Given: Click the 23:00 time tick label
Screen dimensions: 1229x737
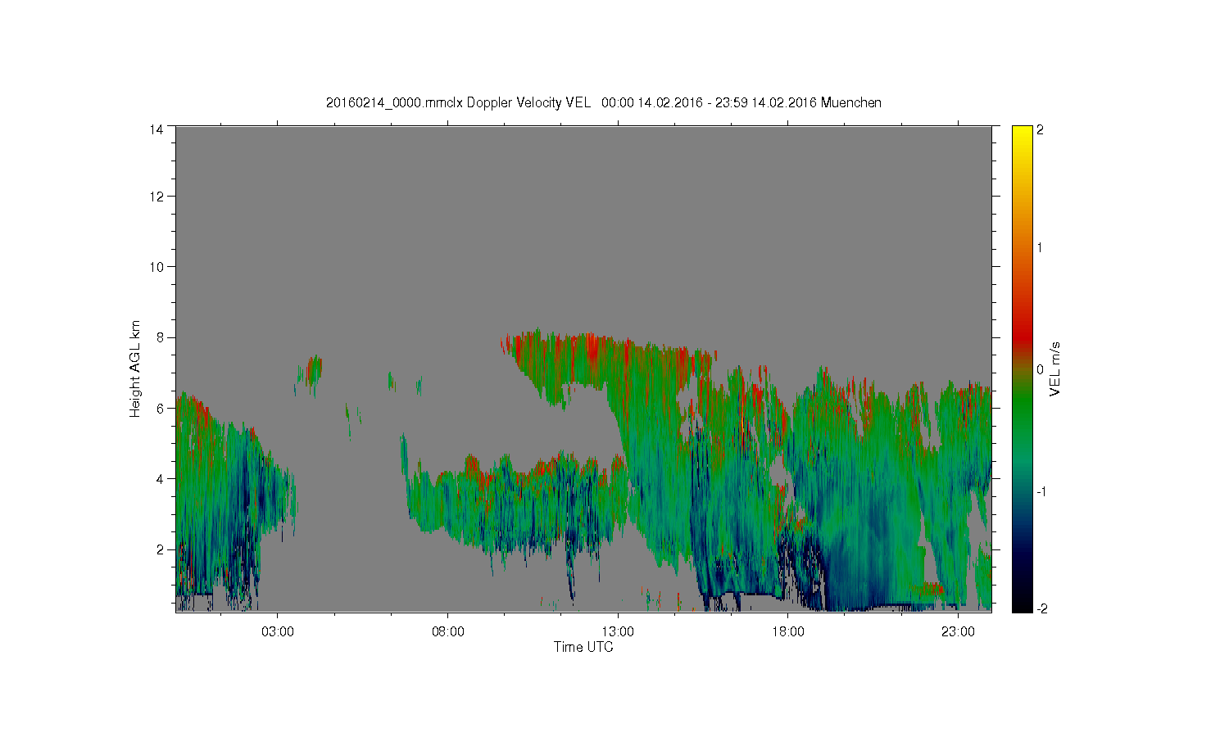Looking at the screenshot, I should point(958,632).
